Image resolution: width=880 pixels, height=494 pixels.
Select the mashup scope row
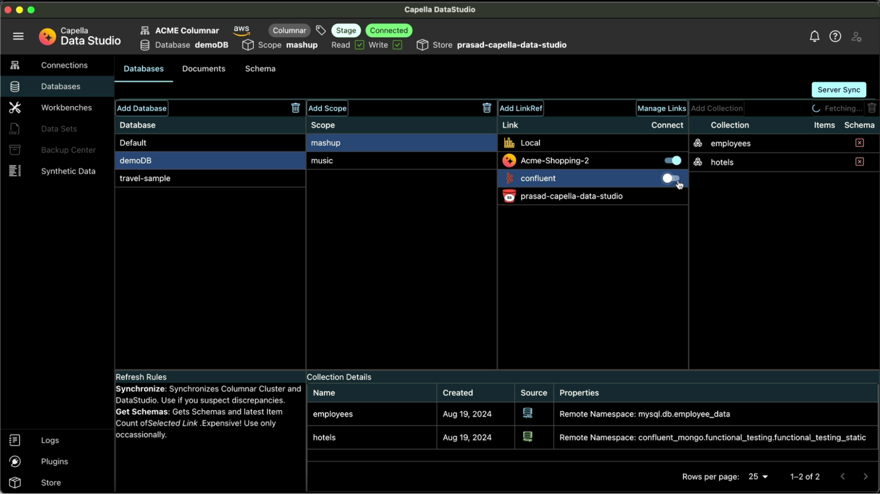(x=401, y=143)
